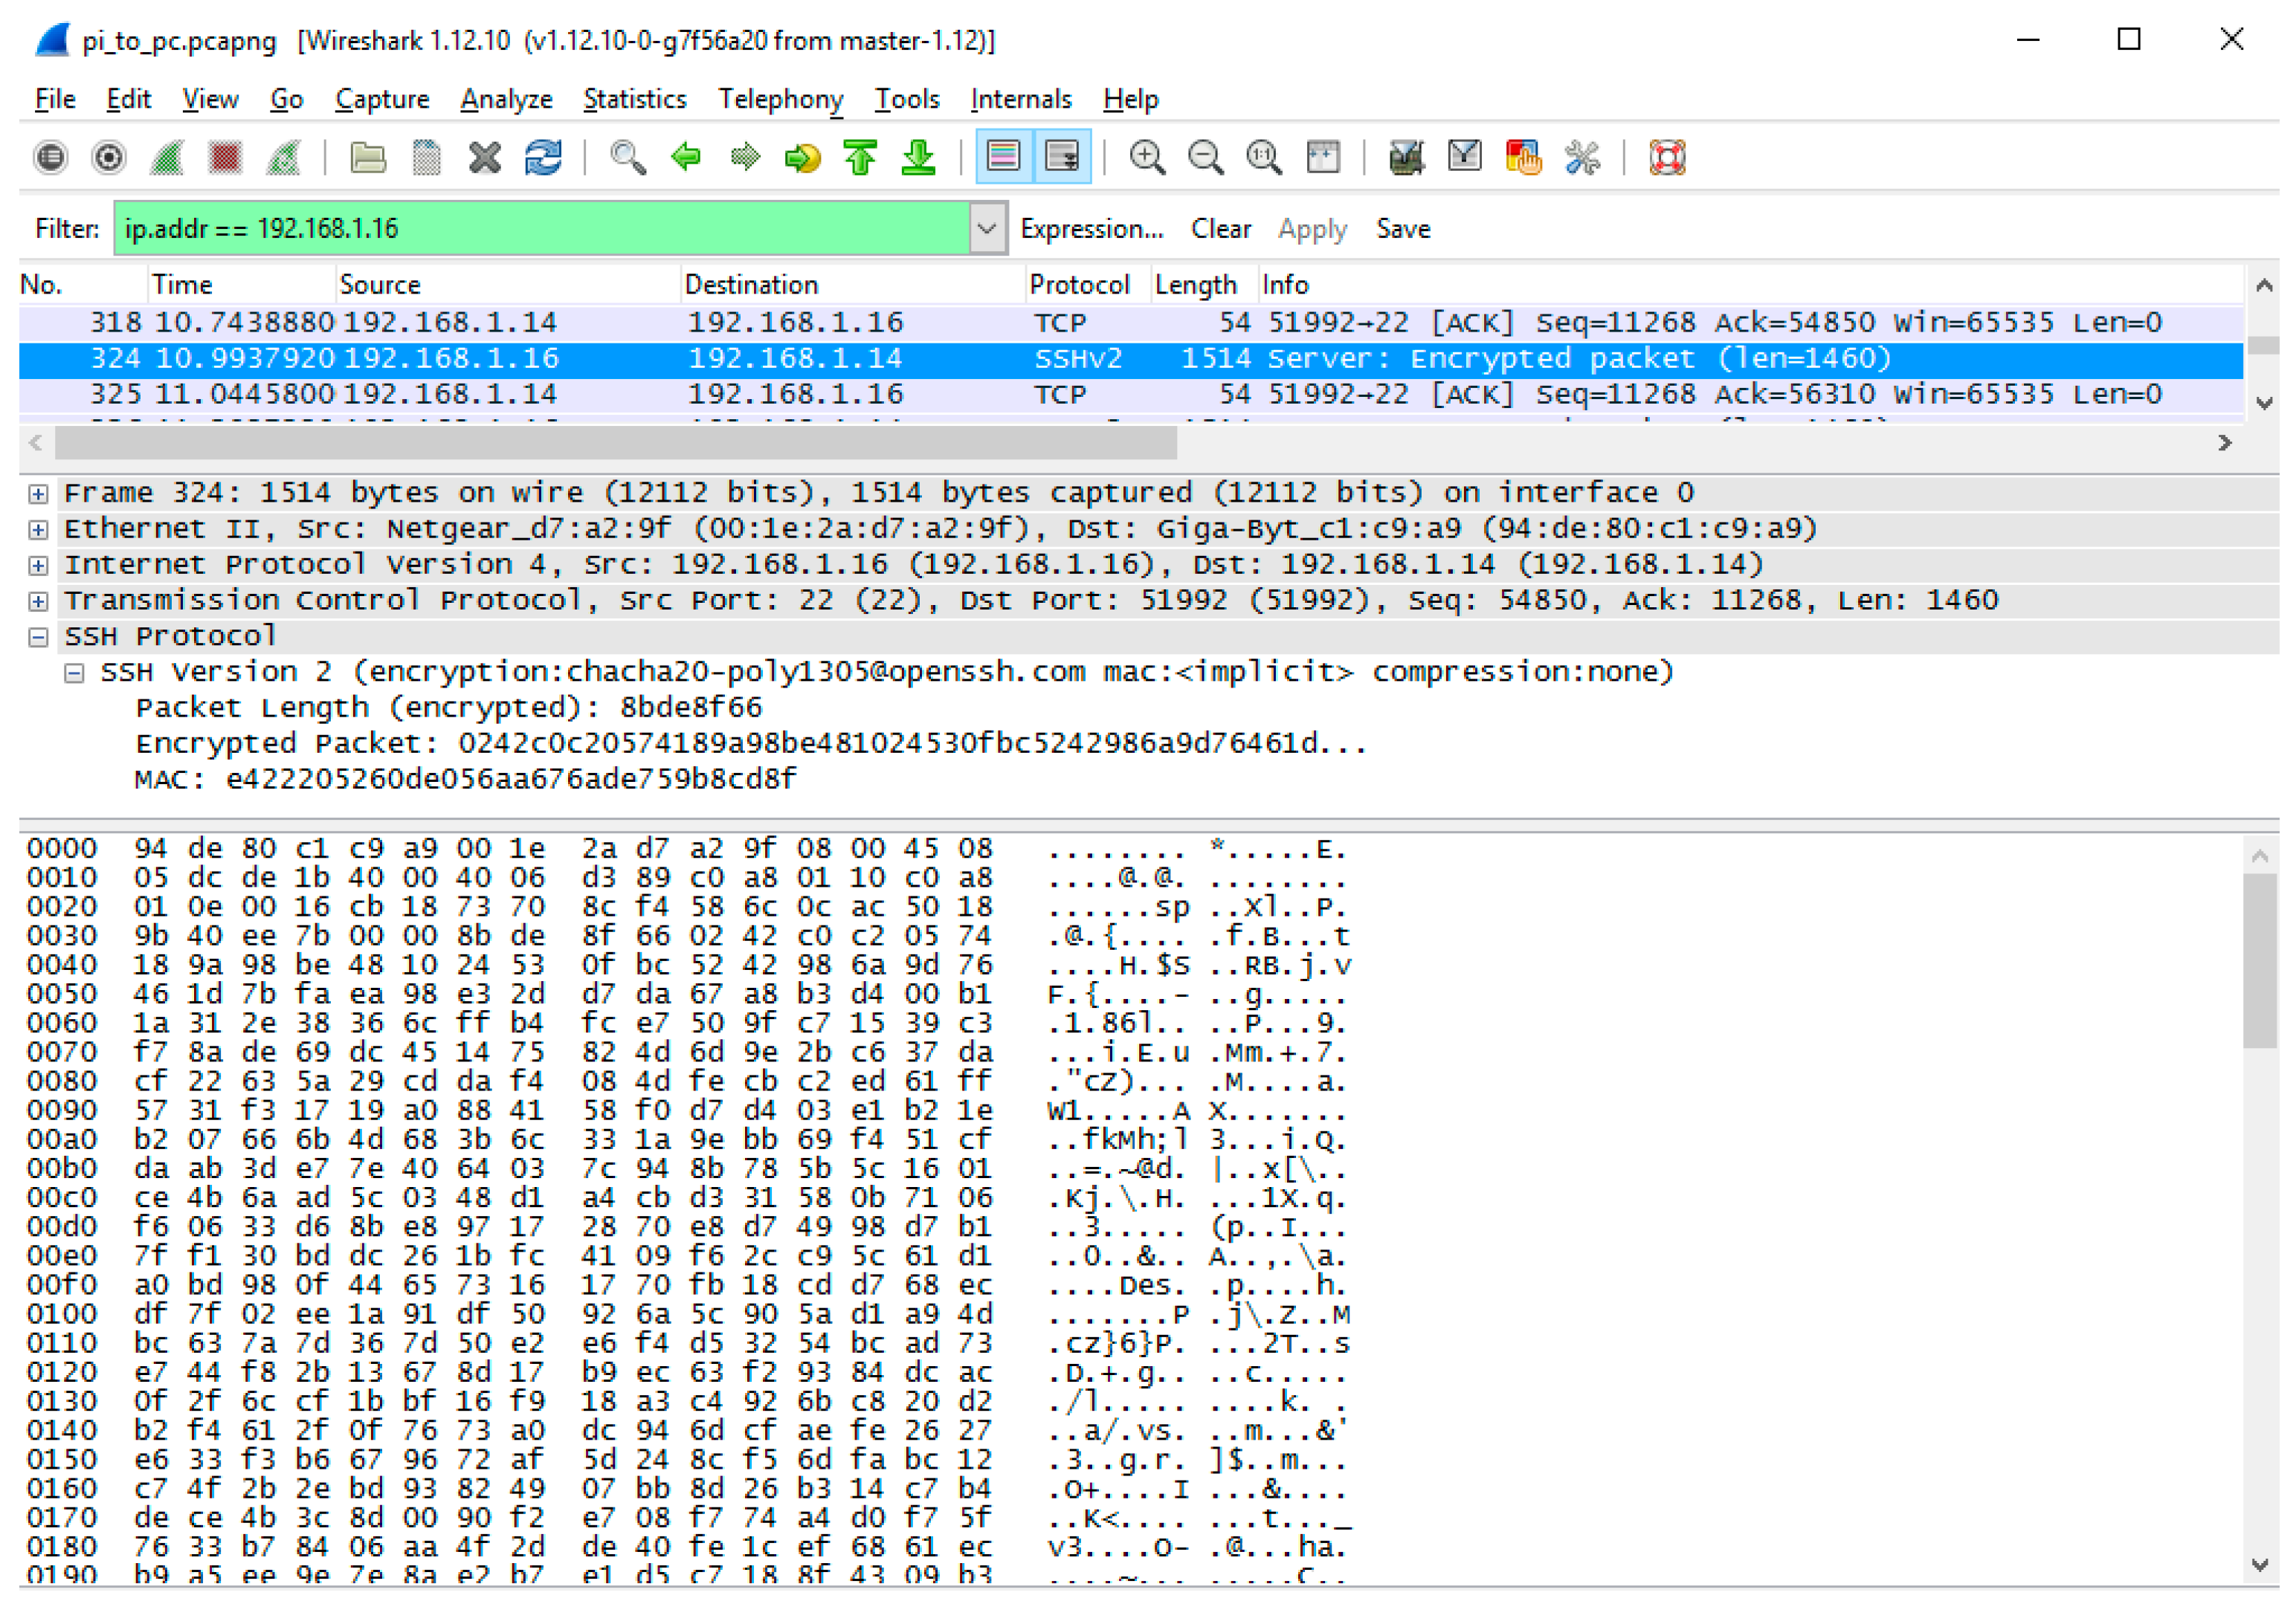Sort packets by Source column
The image size is (2296, 1604).
tap(507, 285)
